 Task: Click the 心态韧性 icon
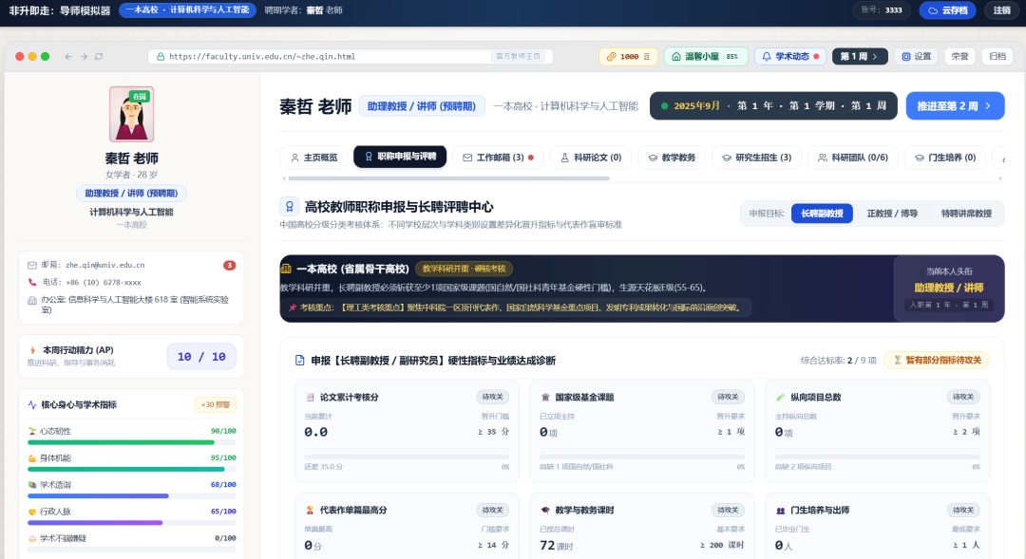tap(32, 432)
